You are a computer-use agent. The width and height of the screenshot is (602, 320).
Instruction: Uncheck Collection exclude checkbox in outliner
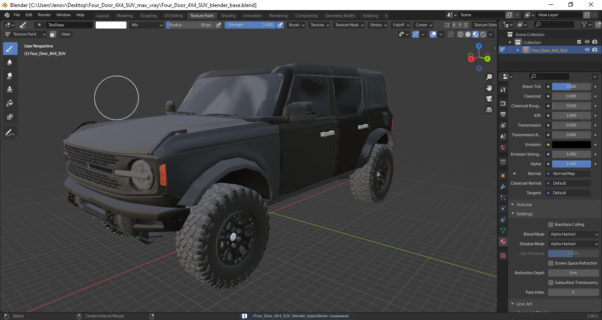579,42
